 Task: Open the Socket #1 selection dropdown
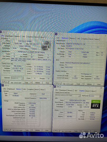17,78
